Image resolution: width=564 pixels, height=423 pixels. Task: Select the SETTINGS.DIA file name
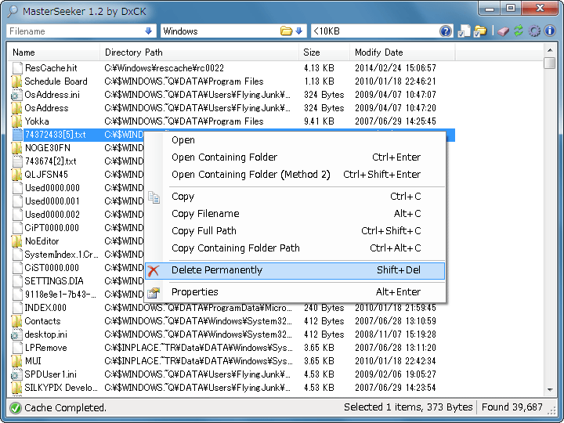[x=54, y=281]
